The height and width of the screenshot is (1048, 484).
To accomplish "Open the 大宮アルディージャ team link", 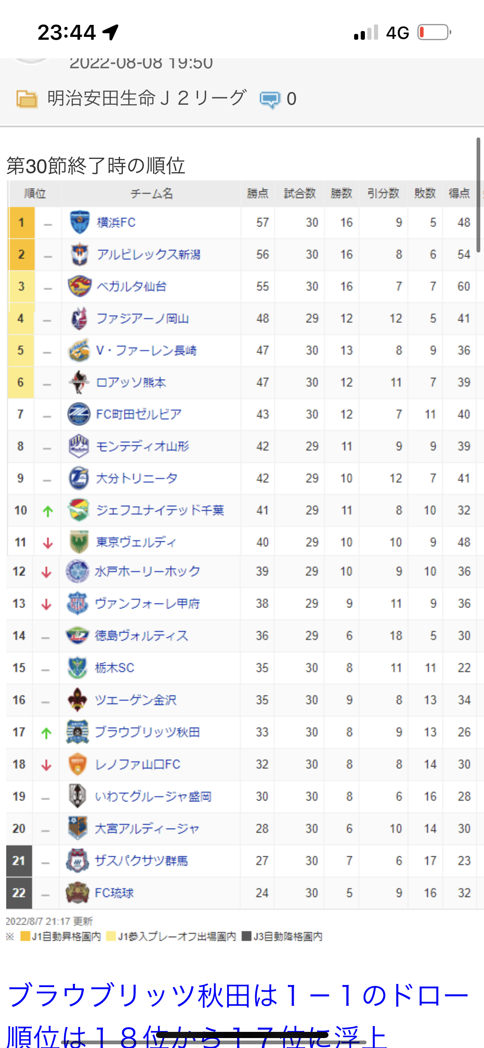I will [x=147, y=828].
